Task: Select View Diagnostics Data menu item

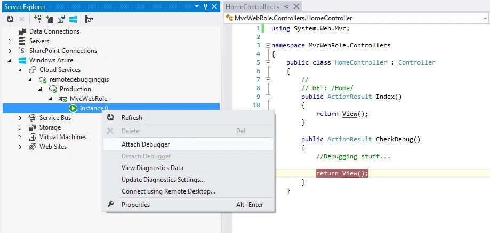Action: (188, 168)
